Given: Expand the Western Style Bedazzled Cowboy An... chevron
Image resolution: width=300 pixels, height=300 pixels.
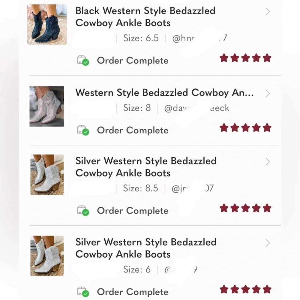Looking at the screenshot, I should point(268,94).
